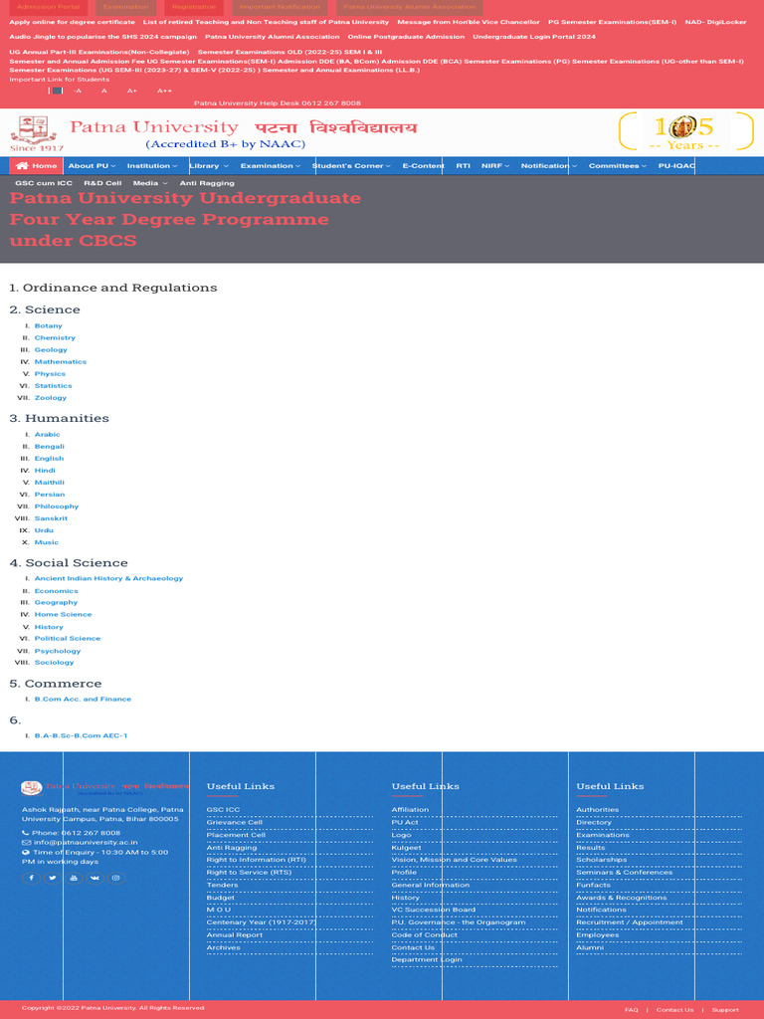This screenshot has height=1019, width=764.
Task: Open the Economics syllabus link
Action: [57, 591]
